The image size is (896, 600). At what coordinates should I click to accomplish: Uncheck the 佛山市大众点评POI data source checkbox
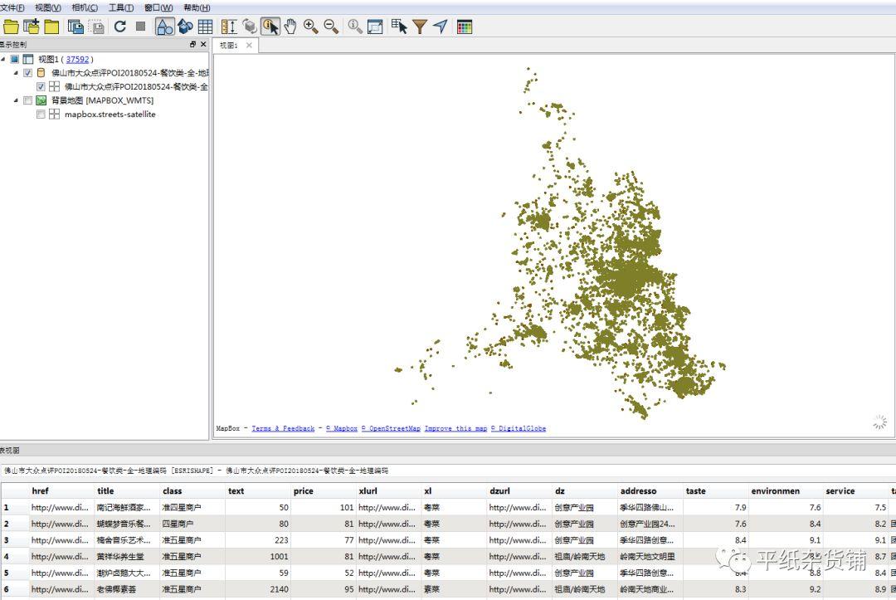[x=28, y=73]
